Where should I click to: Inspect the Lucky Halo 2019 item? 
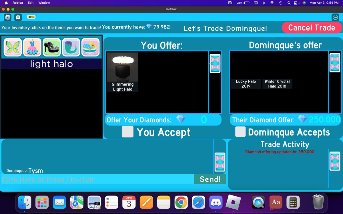pyautogui.click(x=246, y=84)
